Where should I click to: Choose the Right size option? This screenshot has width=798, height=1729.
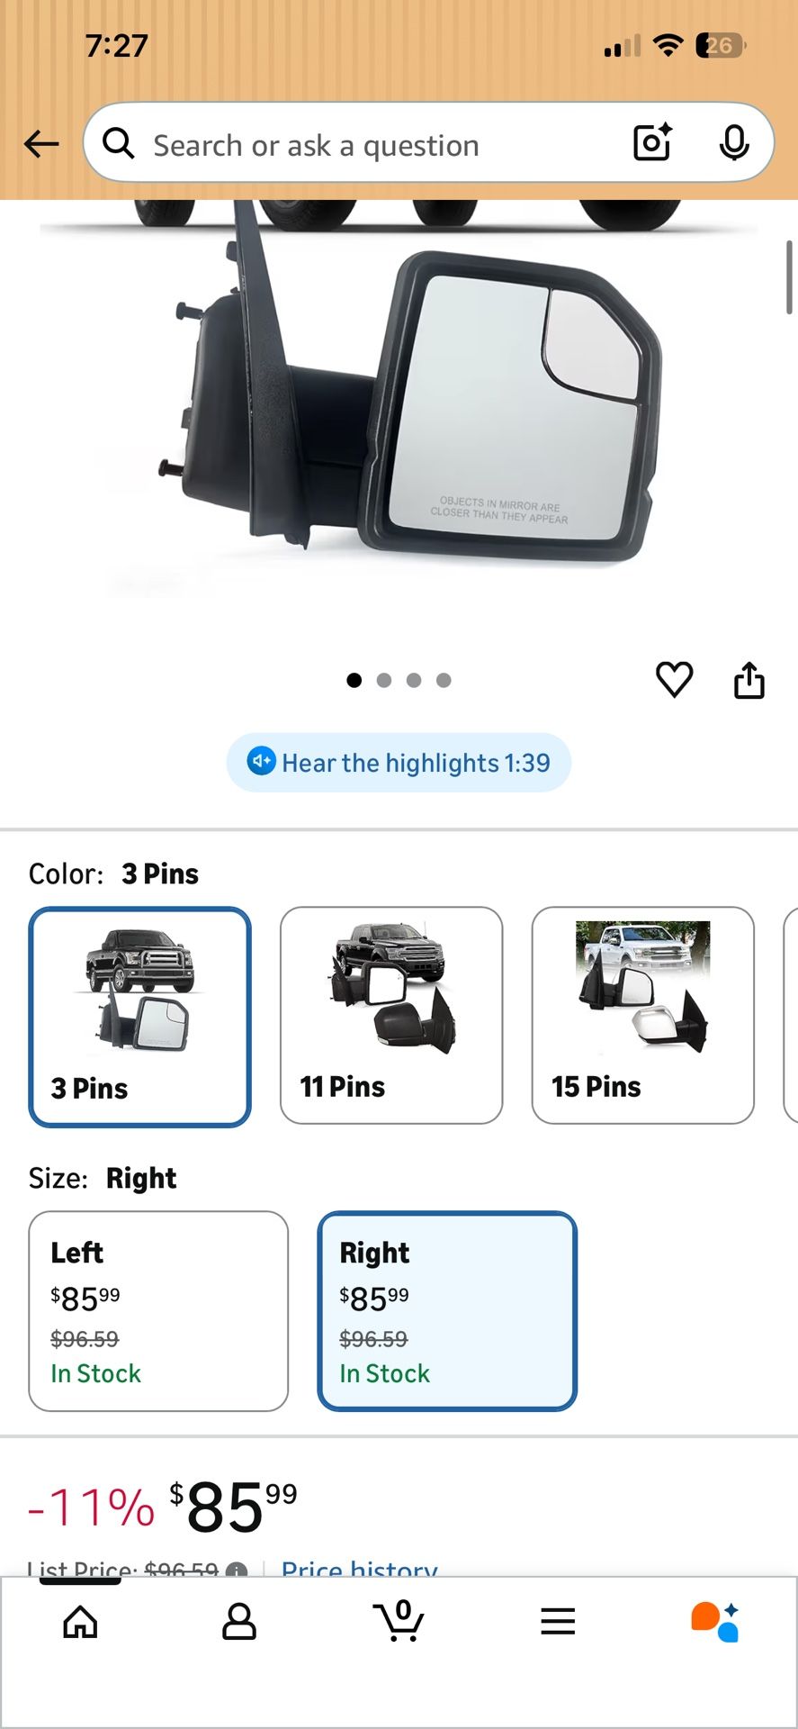pyautogui.click(x=447, y=1311)
